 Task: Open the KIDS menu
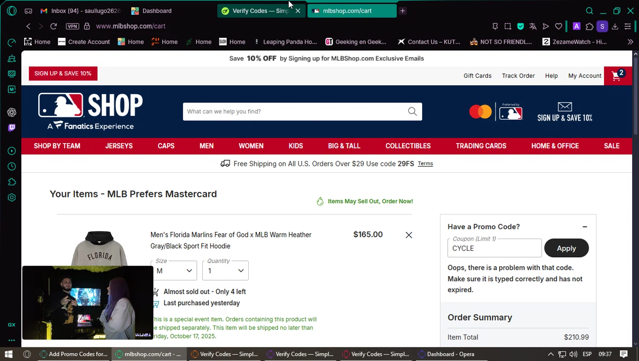(x=296, y=146)
